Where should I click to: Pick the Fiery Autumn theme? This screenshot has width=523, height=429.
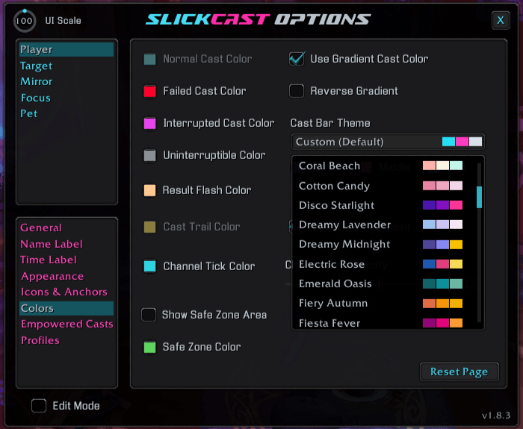380,304
